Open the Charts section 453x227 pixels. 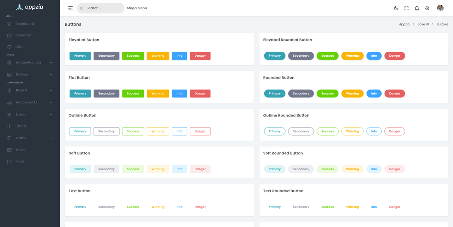pyautogui.click(x=21, y=126)
